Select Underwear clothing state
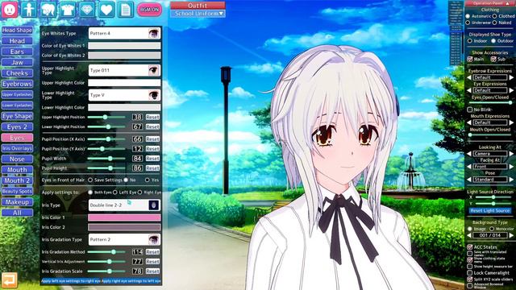 (x=468, y=23)
